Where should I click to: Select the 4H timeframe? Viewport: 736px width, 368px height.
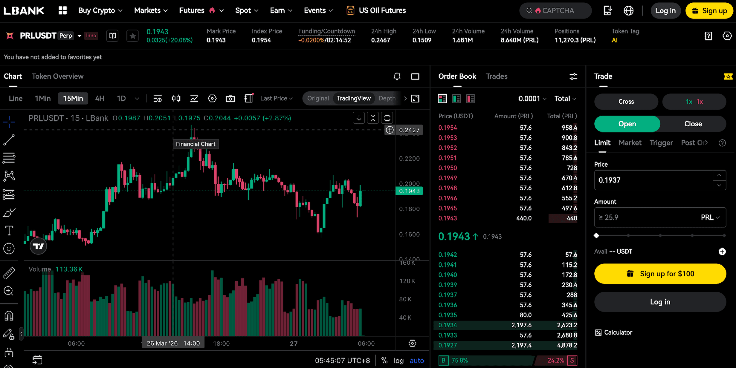click(x=100, y=98)
